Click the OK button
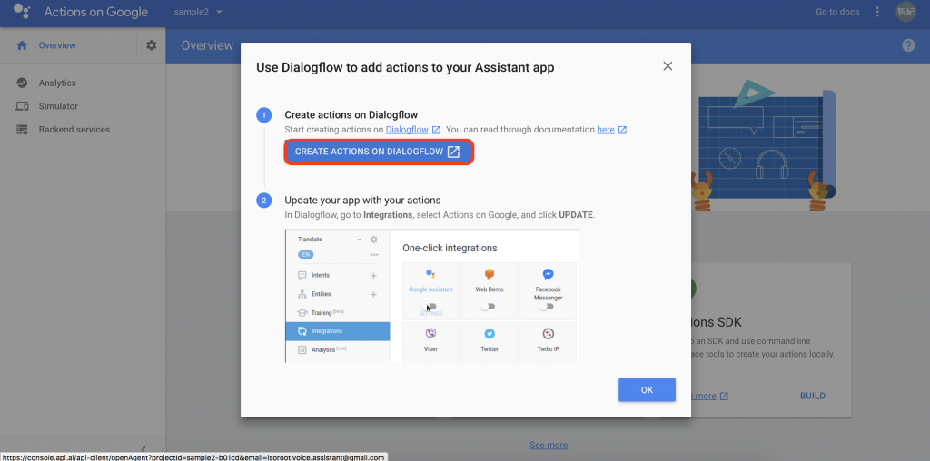This screenshot has height=461, width=930. point(647,390)
